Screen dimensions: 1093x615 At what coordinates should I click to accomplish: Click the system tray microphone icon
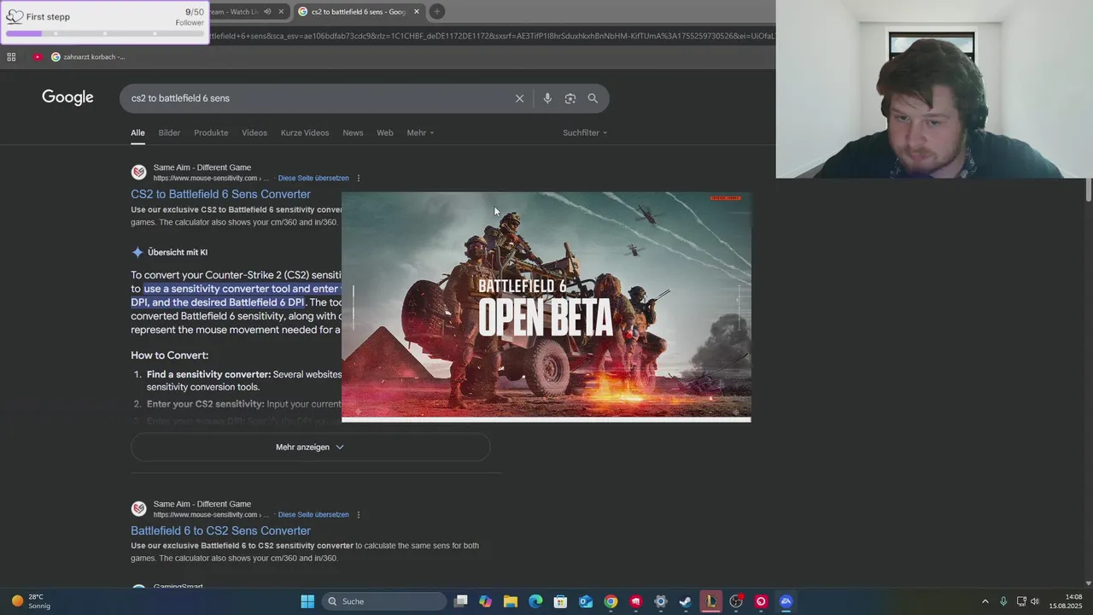click(1003, 601)
